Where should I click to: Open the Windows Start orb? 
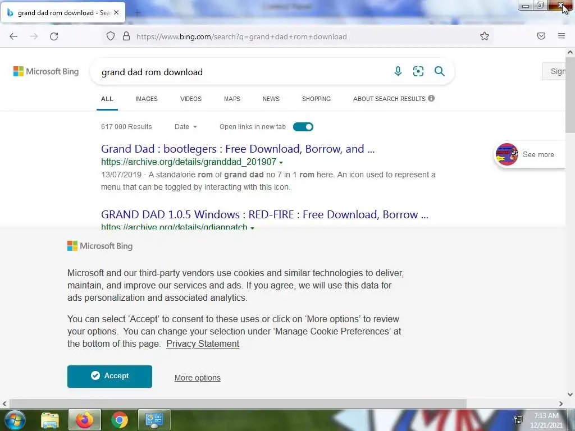tap(14, 420)
